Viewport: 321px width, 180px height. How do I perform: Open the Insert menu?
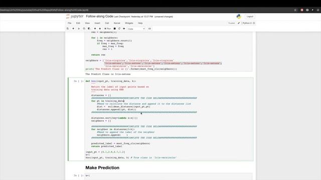pyautogui.click(x=97, y=23)
